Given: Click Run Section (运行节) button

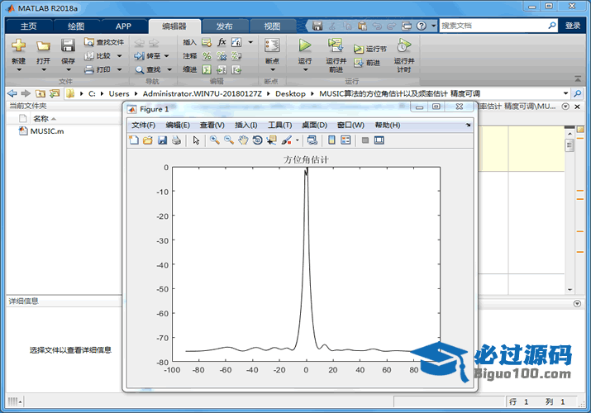Looking at the screenshot, I should coord(370,49).
